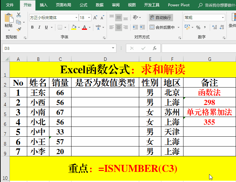The image size is (236, 182).
Task: Open the font name dropdown
Action: 77,18
